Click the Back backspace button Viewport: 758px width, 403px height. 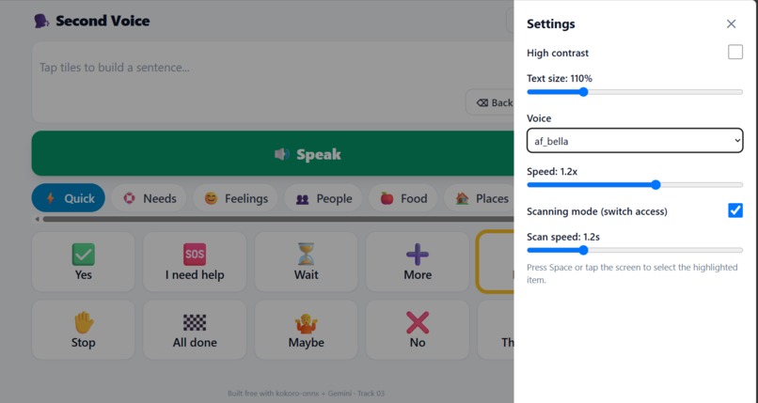[490, 102]
